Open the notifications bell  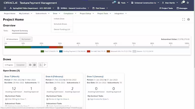[182, 3]
